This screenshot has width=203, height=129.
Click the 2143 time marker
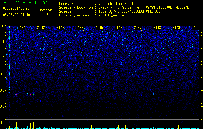(60, 27)
